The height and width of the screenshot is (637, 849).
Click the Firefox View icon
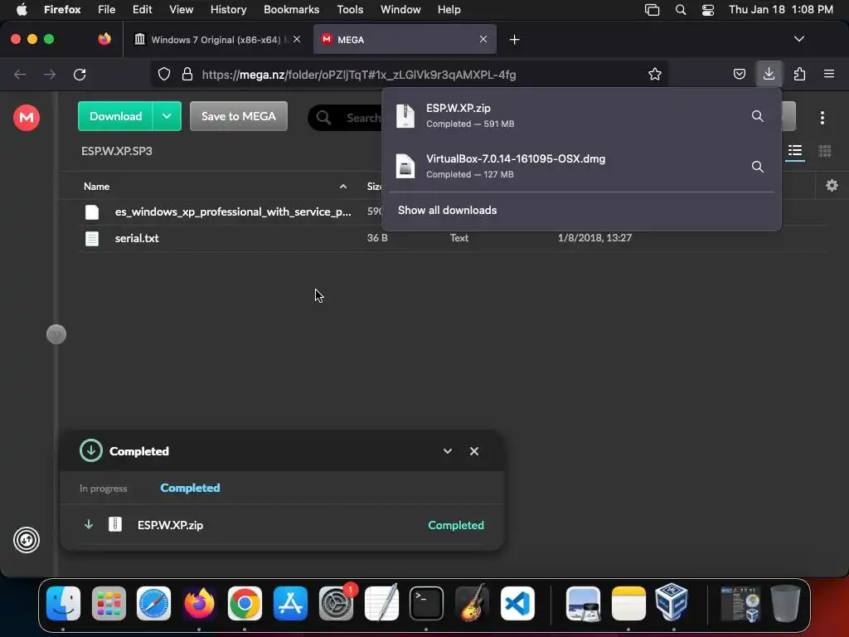[x=104, y=39]
